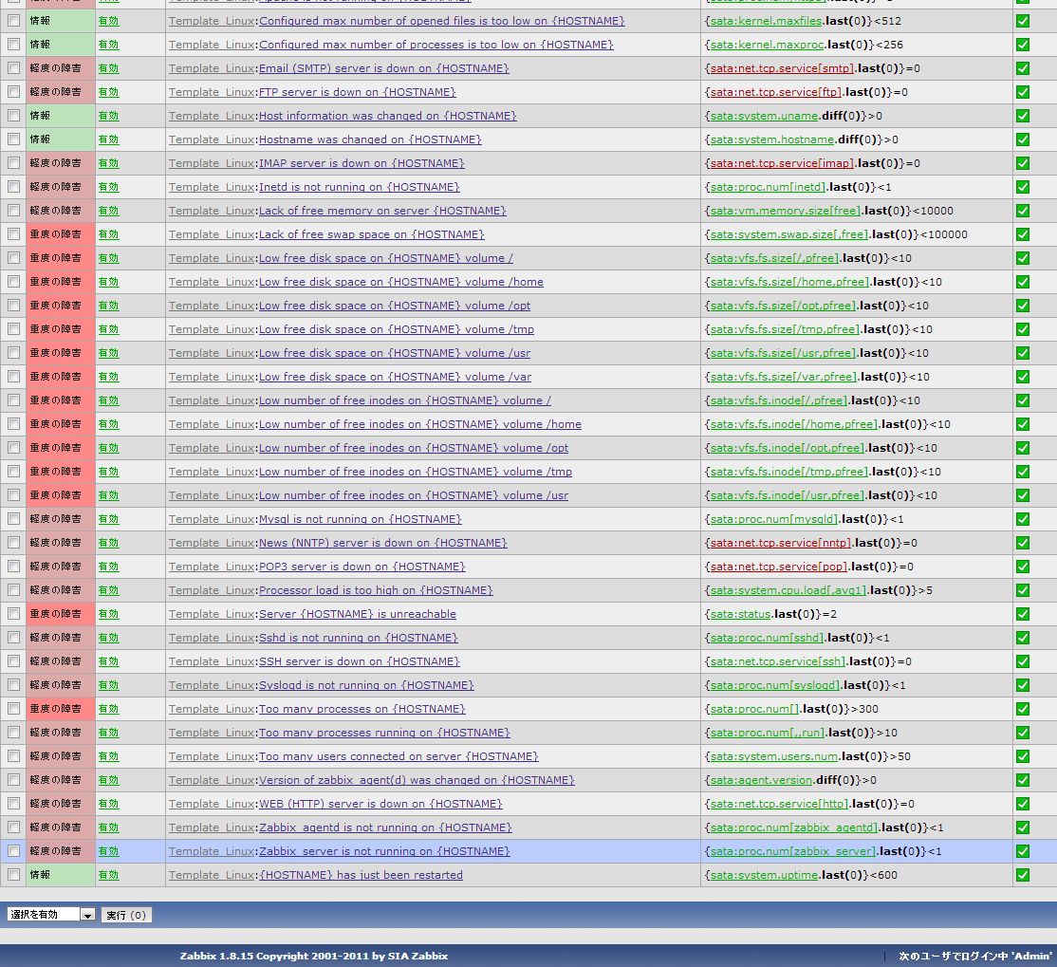Click green check icon for Low free disk /var
Image resolution: width=1057 pixels, height=967 pixels.
click(x=1022, y=377)
